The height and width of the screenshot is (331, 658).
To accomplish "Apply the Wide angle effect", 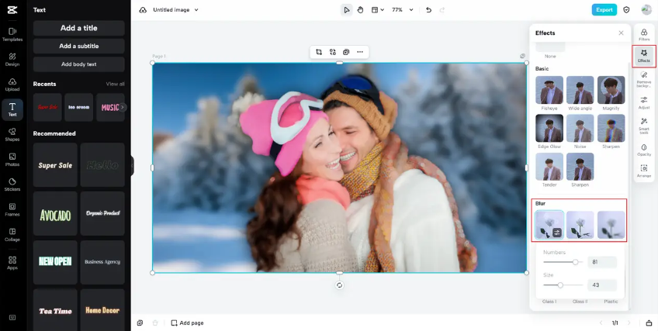I will pyautogui.click(x=580, y=90).
